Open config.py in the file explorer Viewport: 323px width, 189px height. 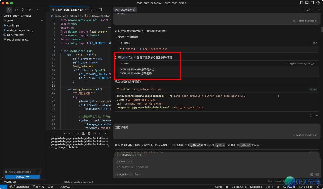point(13,25)
